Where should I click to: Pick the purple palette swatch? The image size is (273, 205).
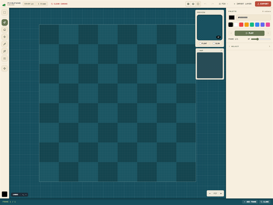tap(263, 25)
